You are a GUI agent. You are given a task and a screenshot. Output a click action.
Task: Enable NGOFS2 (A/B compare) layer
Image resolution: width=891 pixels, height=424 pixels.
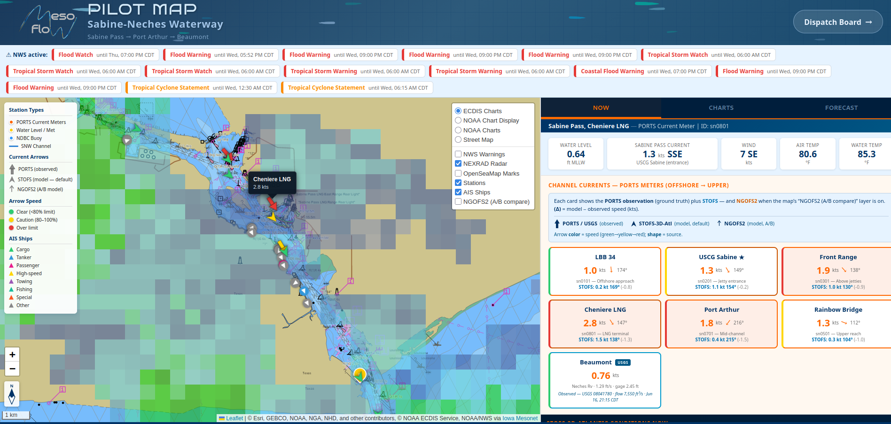click(x=458, y=201)
